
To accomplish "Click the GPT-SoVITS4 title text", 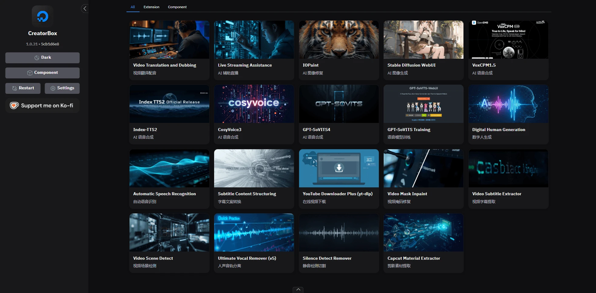I will pyautogui.click(x=316, y=130).
